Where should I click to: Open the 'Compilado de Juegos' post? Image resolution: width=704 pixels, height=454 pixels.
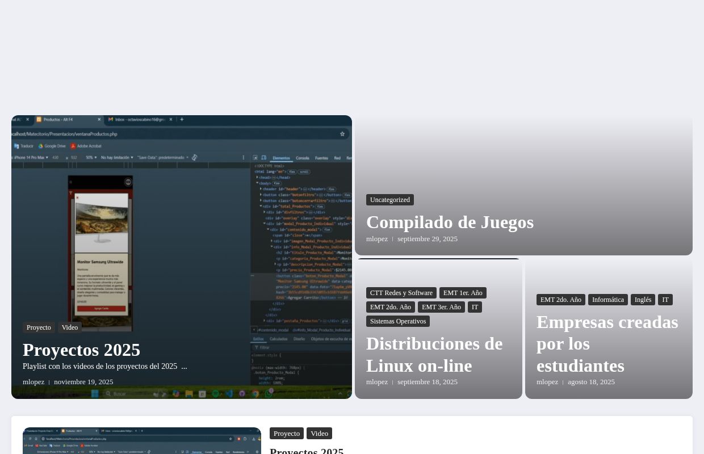tap(450, 222)
